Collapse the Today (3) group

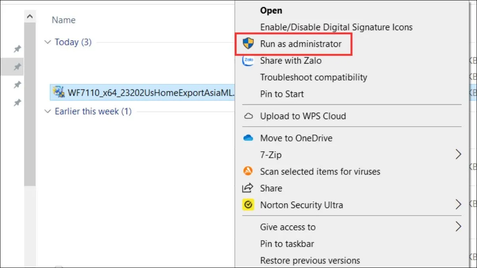[48, 42]
